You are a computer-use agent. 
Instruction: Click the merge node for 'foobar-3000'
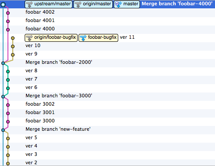pyautogui.click(x=3, y=96)
